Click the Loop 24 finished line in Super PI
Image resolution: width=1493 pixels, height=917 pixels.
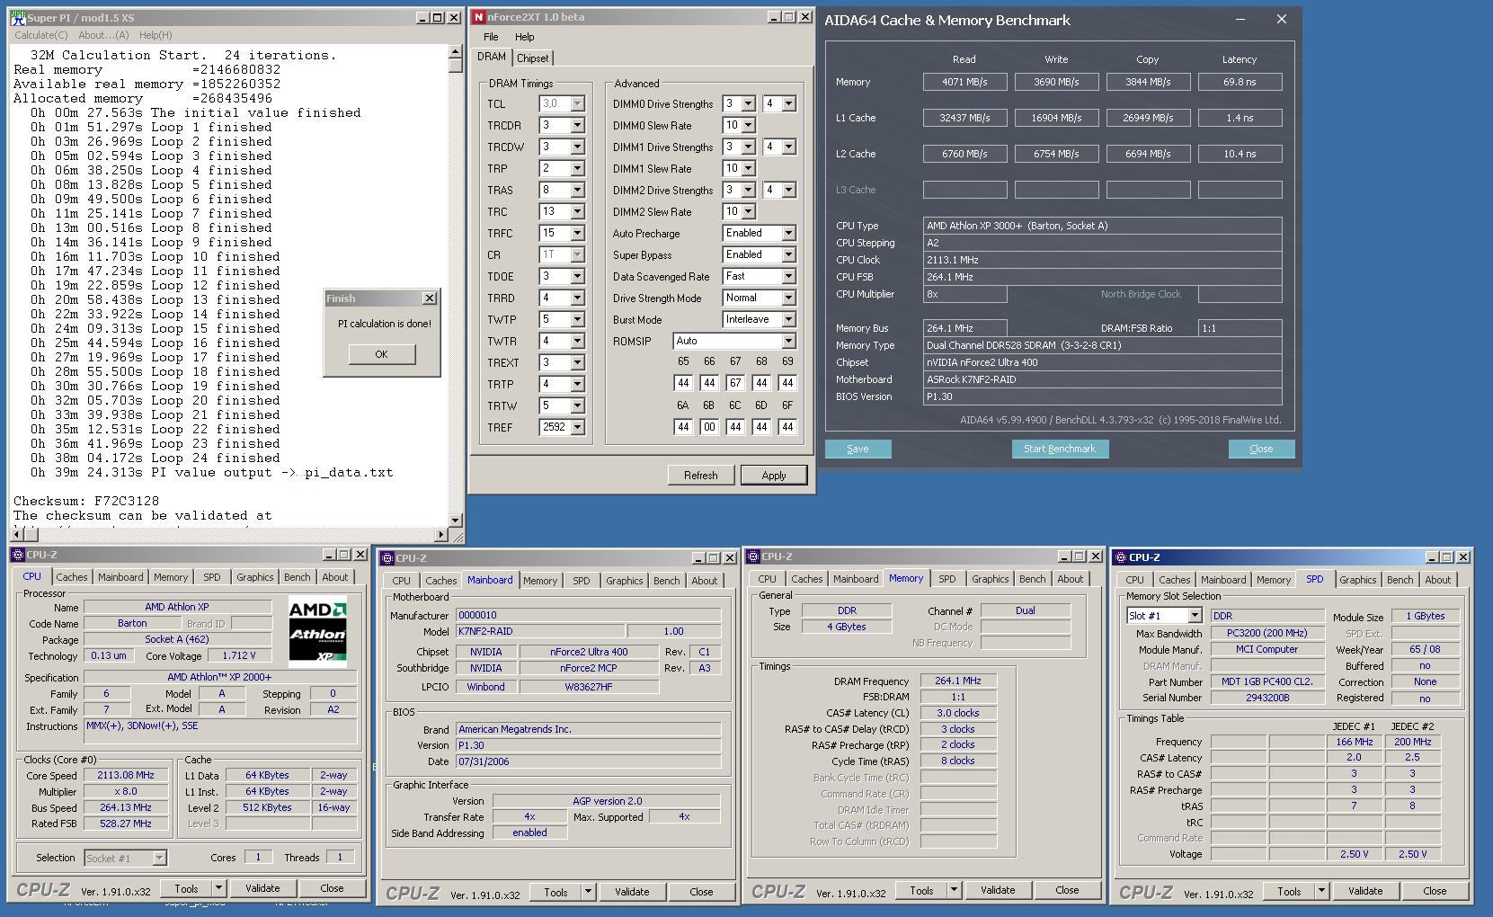point(156,458)
